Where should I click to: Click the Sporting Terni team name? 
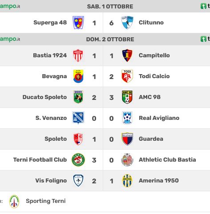(46, 201)
